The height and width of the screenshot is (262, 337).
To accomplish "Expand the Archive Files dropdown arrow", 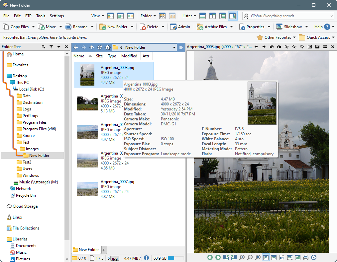I will 232,27.
